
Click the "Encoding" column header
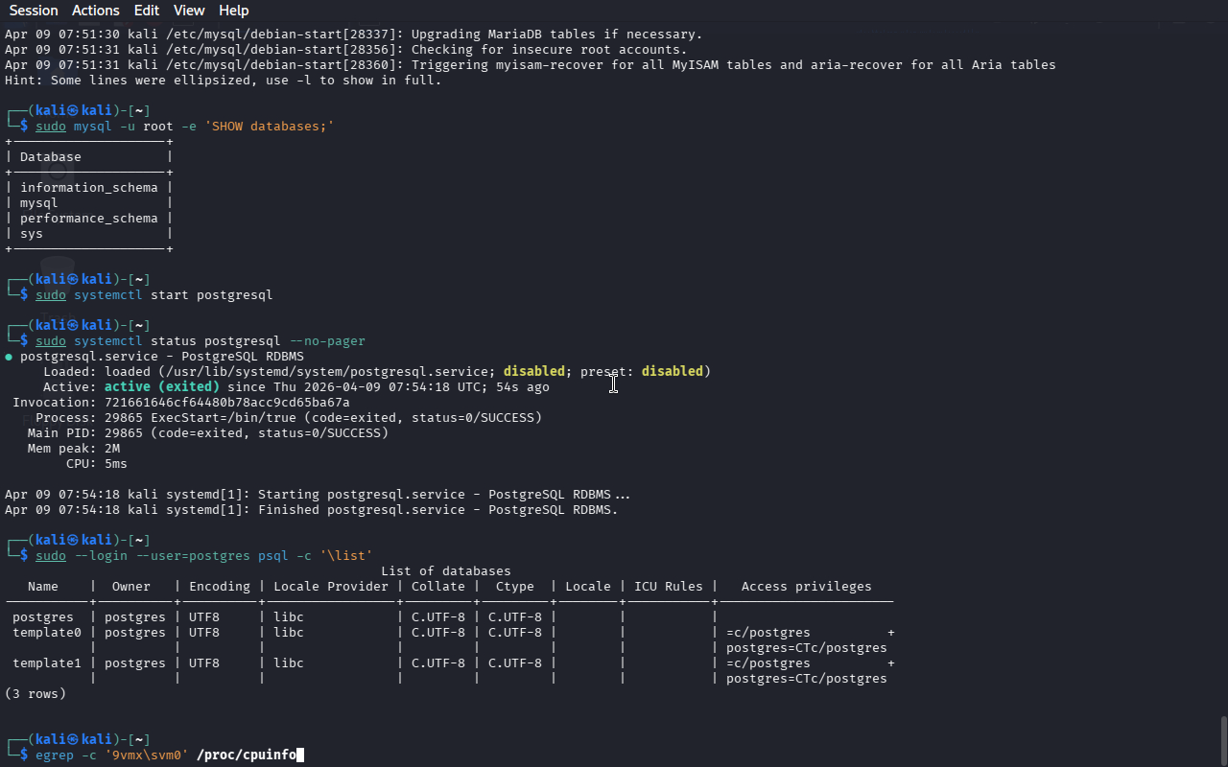(x=220, y=587)
